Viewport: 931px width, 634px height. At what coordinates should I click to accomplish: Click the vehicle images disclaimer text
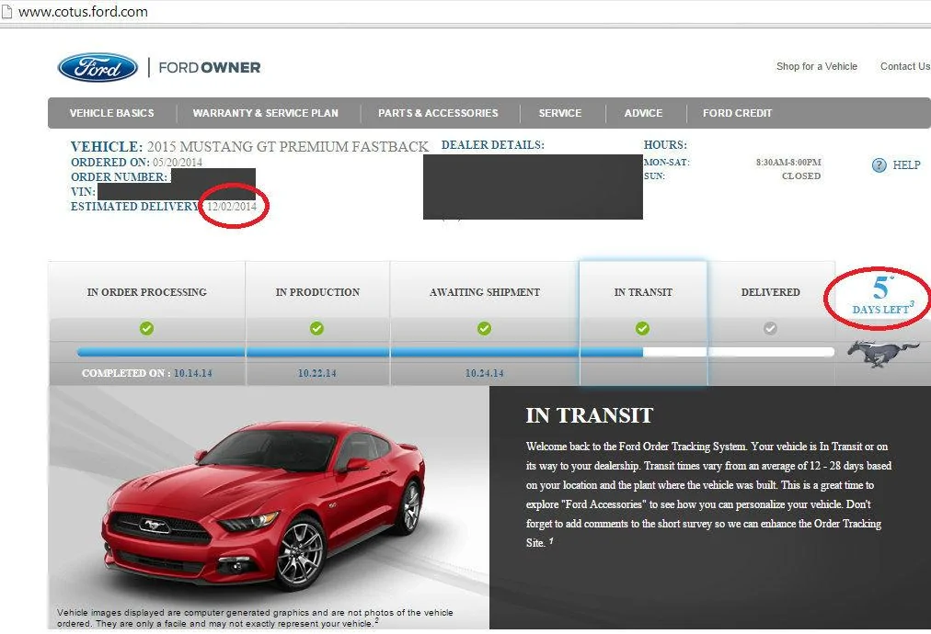[x=256, y=618]
